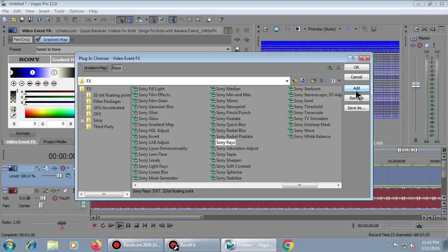Switch to the Video Event FX tab

[21, 142]
